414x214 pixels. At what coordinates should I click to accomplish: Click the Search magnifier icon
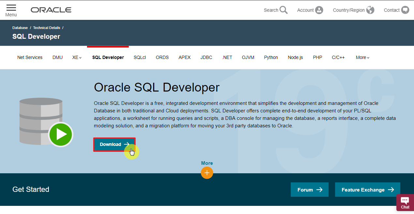pyautogui.click(x=284, y=10)
